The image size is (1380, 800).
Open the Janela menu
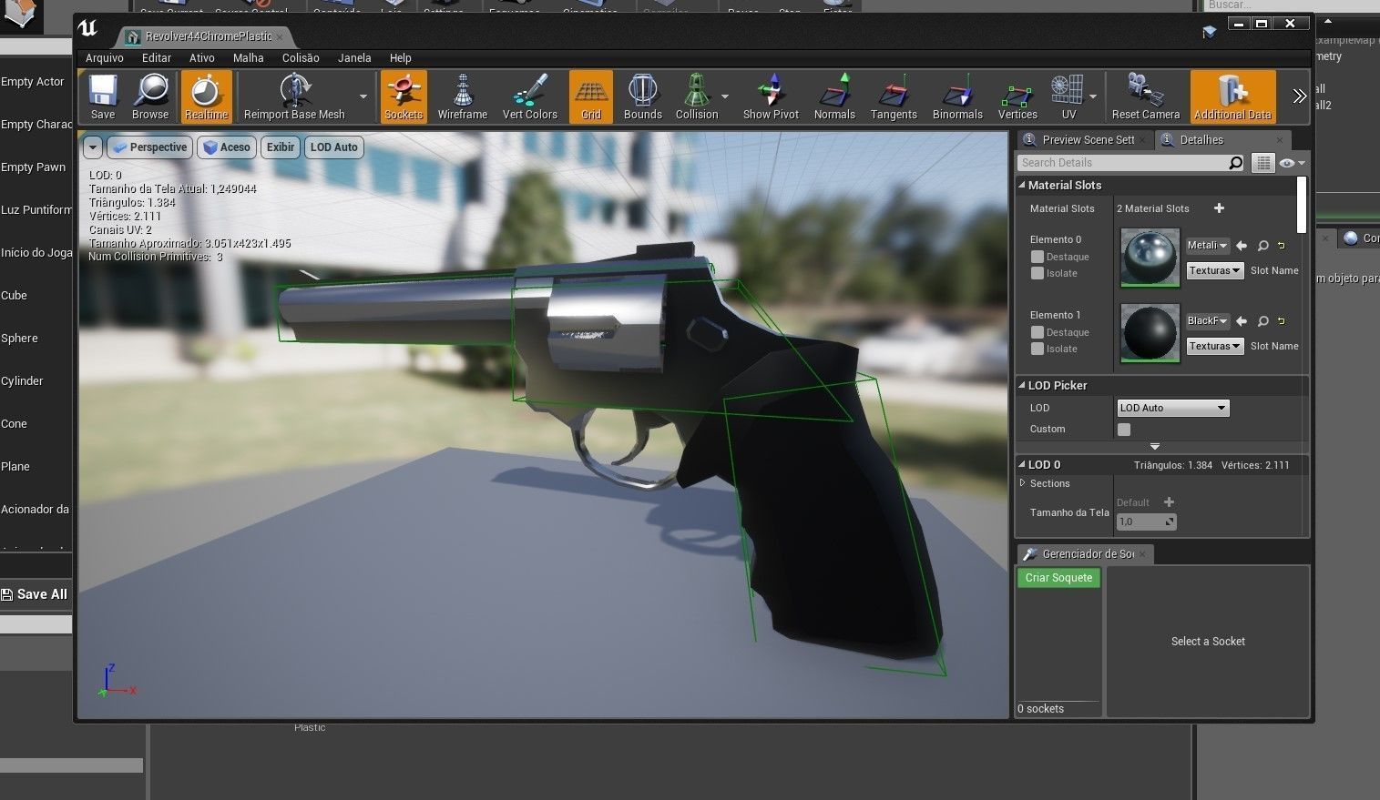pos(354,57)
